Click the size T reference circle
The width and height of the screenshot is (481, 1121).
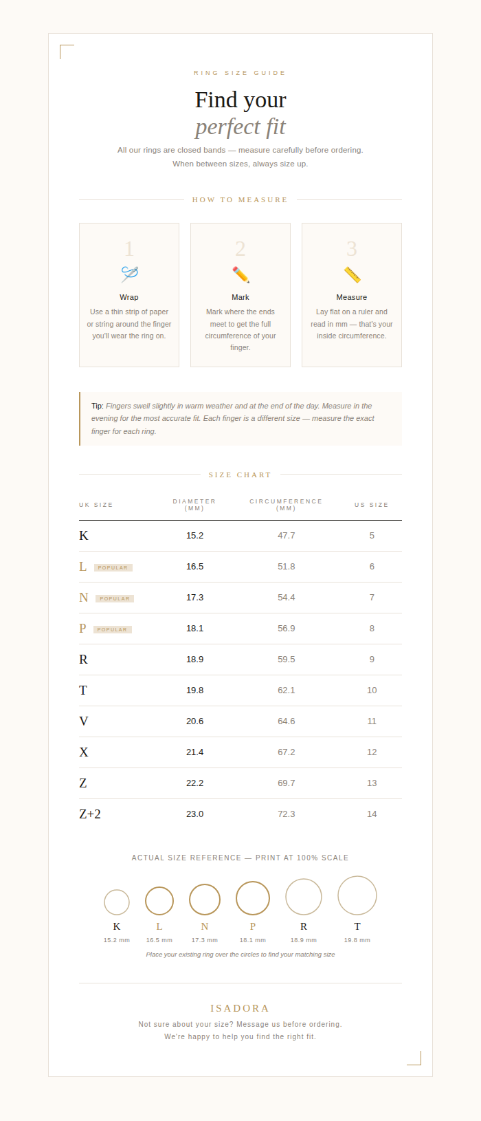click(357, 895)
